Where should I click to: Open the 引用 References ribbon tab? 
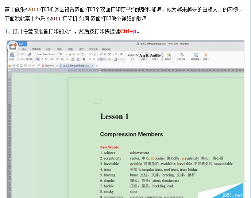48,49
